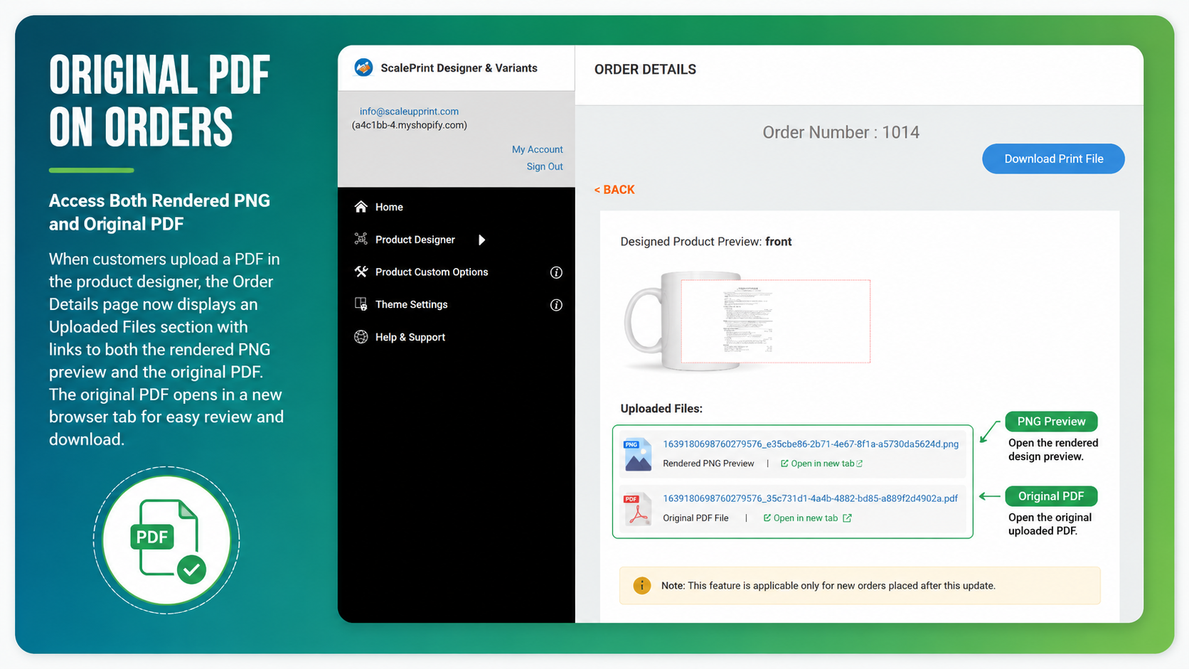Screen dimensions: 1189x669
Task: Click the ScalePrint Designer logo icon
Action: 363,68
